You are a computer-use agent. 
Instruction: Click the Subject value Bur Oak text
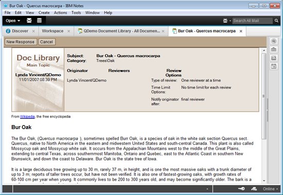pos(128,56)
